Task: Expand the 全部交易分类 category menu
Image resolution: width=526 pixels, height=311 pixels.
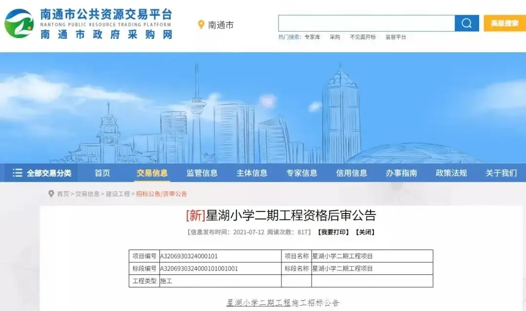Action: (42, 173)
